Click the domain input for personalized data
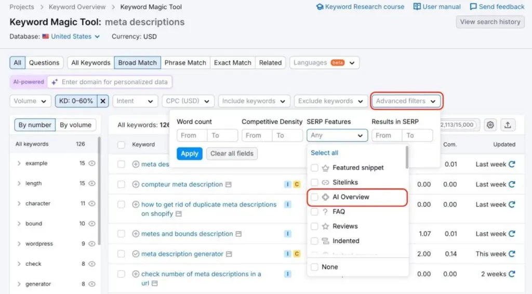The image size is (532, 294). coord(114,82)
